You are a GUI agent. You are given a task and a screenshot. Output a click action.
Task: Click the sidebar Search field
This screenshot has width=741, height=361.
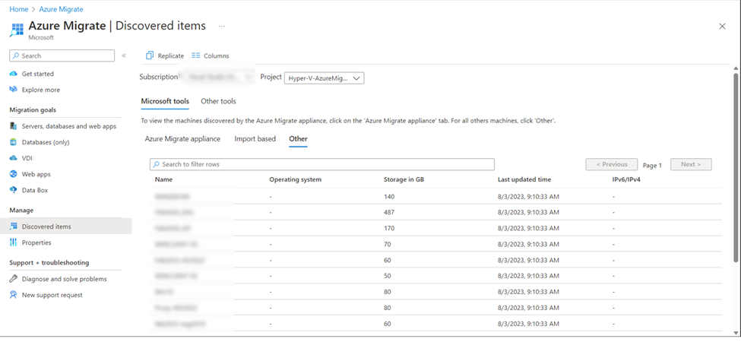click(62, 55)
